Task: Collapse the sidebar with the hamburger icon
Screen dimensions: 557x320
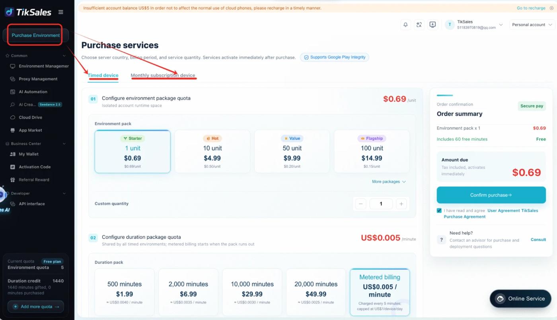Action: coord(61,12)
